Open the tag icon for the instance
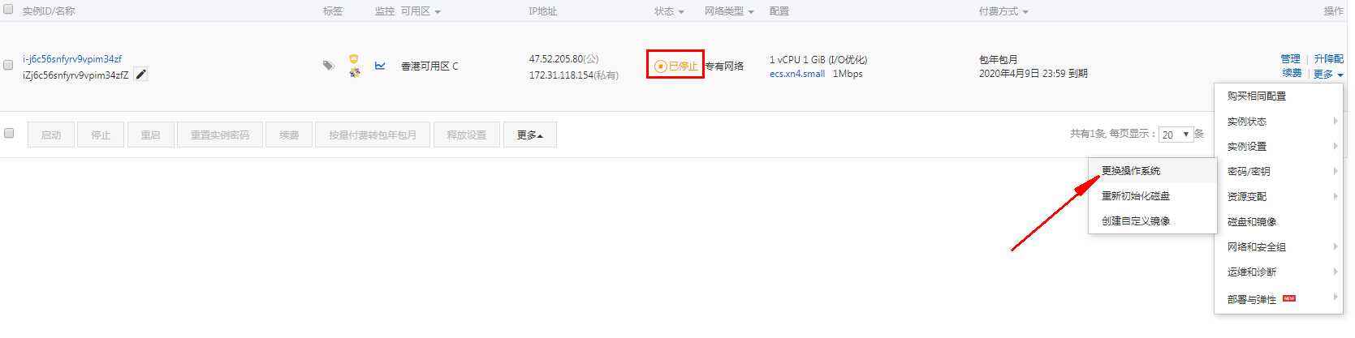Viewport: 1355px width, 338px height. pos(328,66)
